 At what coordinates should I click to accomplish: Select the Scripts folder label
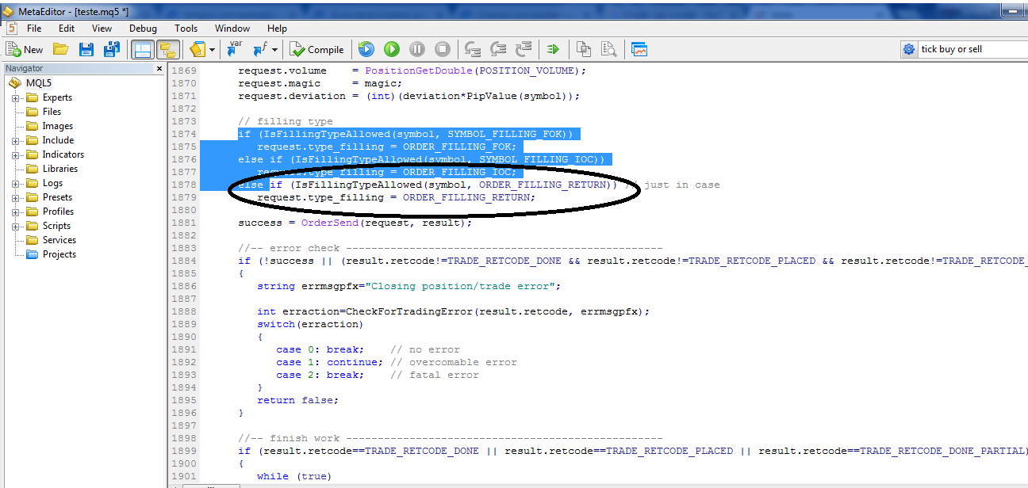coord(56,226)
